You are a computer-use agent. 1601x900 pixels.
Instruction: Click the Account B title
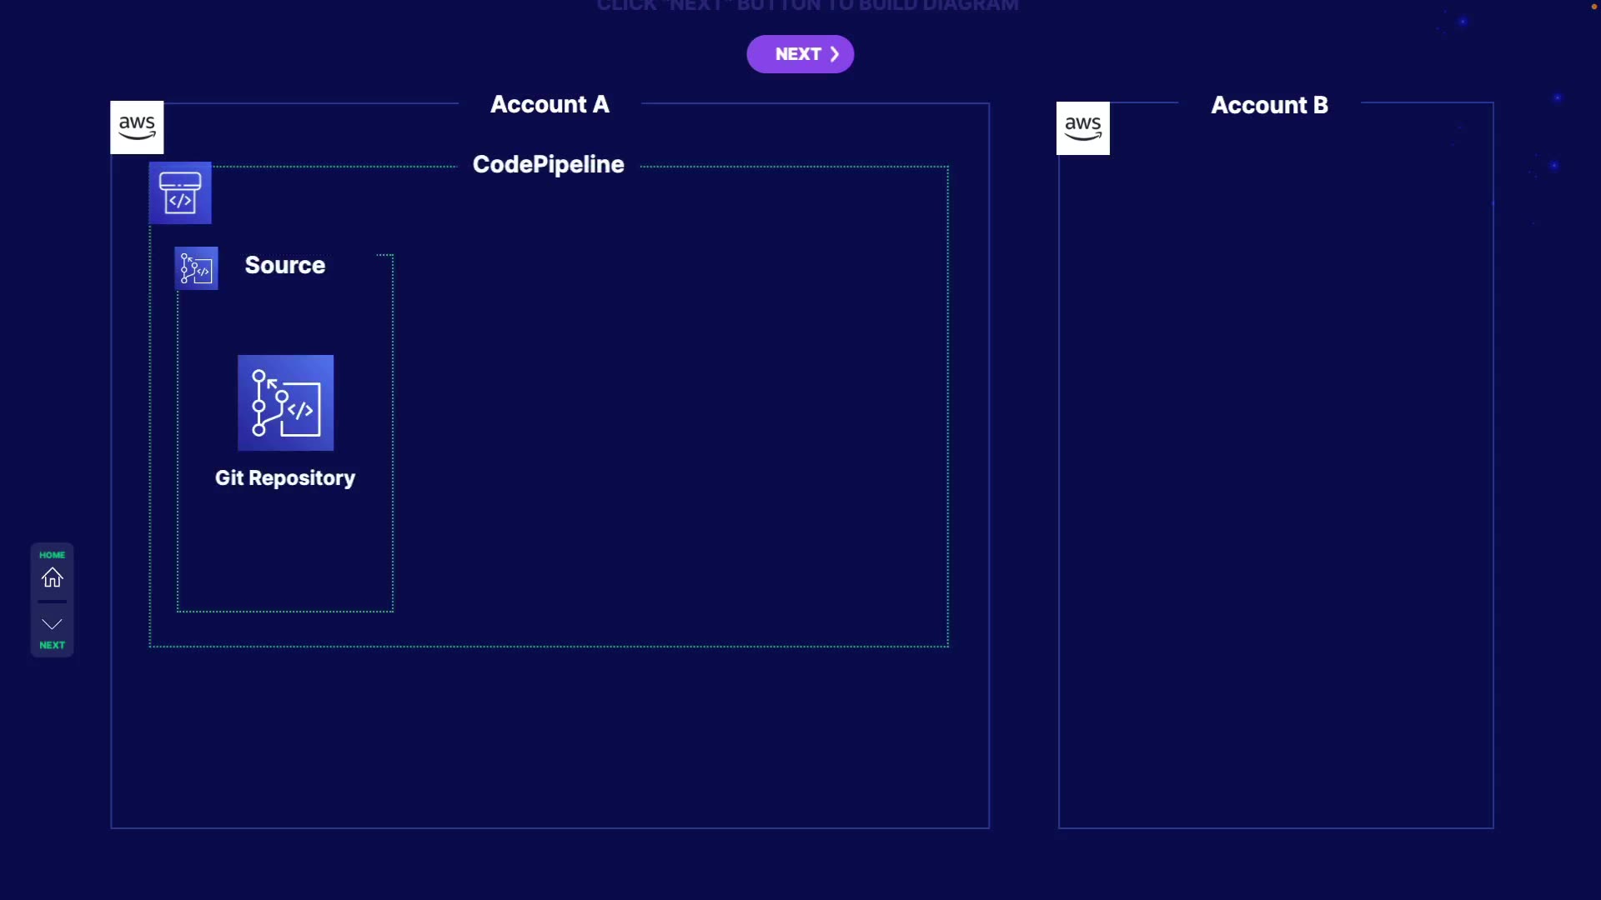1269,105
